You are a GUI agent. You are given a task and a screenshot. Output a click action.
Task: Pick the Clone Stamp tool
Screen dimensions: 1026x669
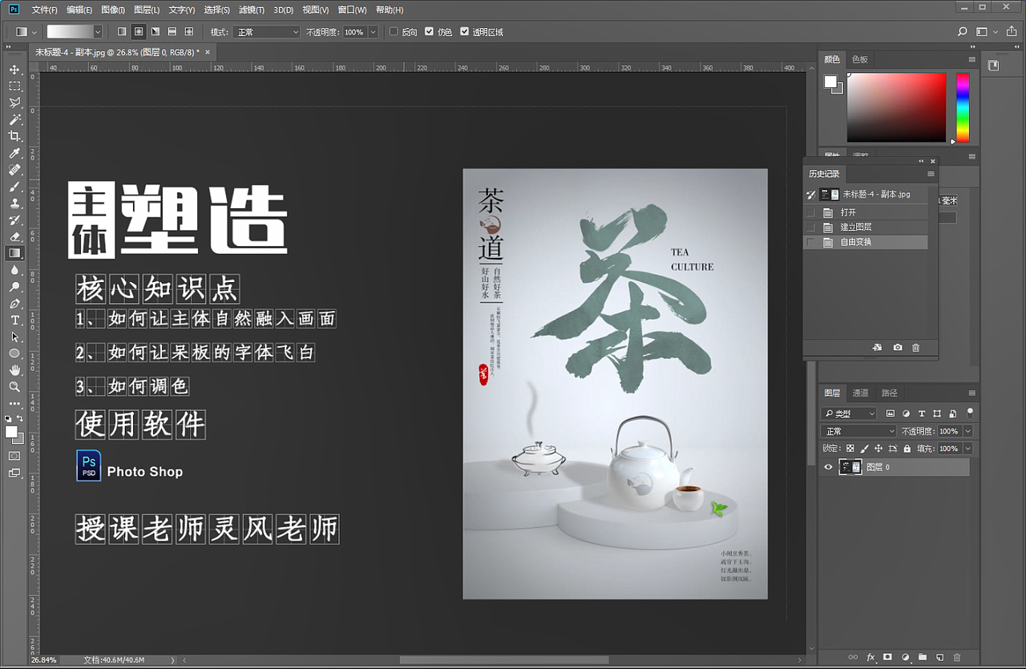pos(14,203)
